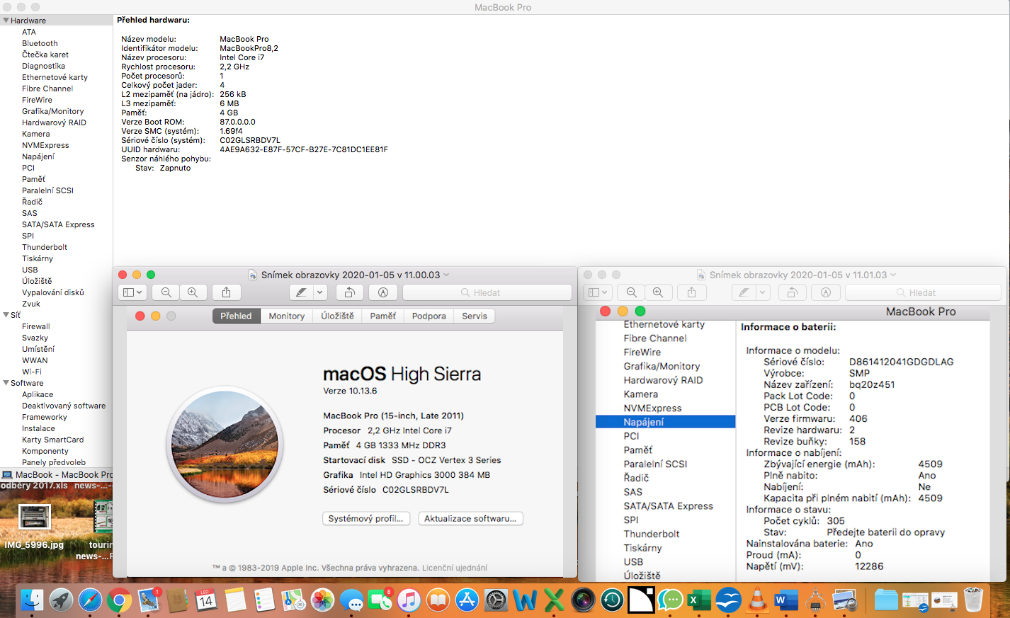Click the Licenční ujednání link
Viewport: 1010px width, 618px height.
pos(454,568)
